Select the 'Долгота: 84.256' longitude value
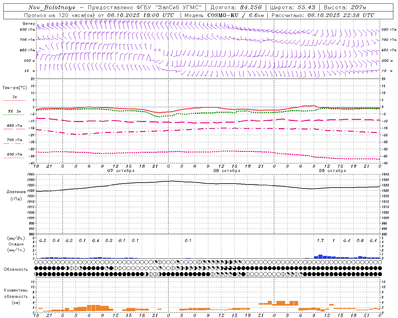The width and height of the screenshot is (398, 318). [236, 7]
